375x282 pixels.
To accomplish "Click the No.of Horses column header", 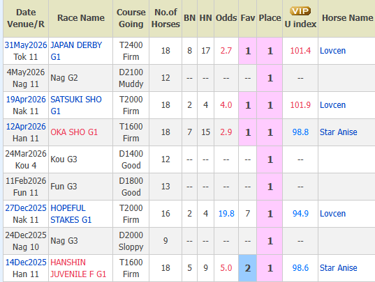I will [x=166, y=18].
